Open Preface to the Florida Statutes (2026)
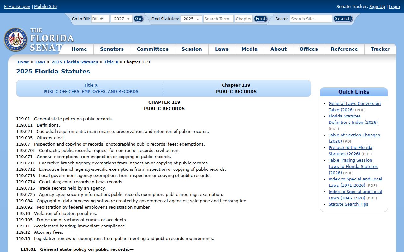The image size is (404, 252). point(350,151)
